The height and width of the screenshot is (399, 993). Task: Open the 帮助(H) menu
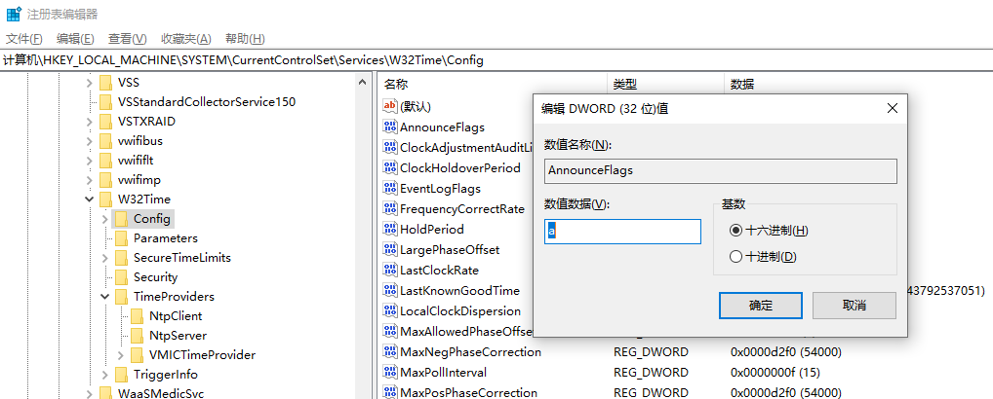tap(245, 39)
